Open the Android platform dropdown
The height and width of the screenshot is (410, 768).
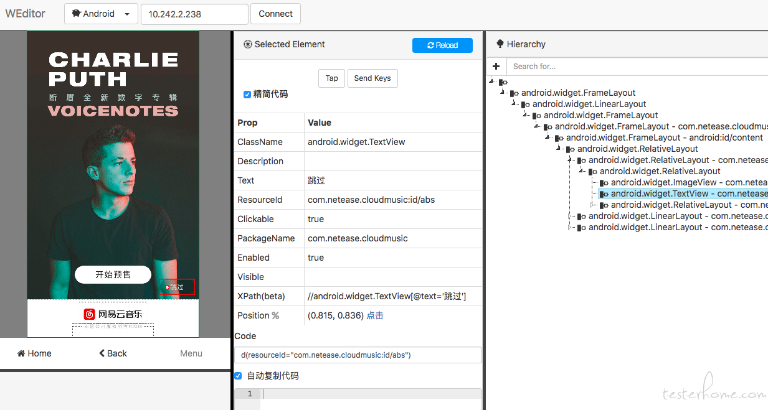tap(101, 14)
